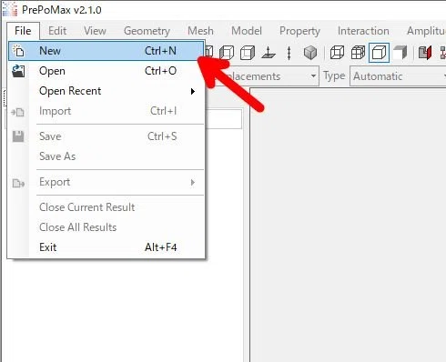This screenshot has width=446, height=362.
Task: Open the Amplitude menu
Action: click(x=426, y=31)
